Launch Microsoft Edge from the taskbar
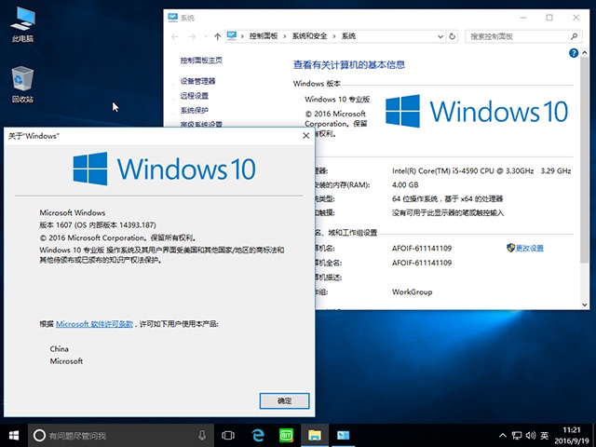The width and height of the screenshot is (596, 447). (258, 435)
